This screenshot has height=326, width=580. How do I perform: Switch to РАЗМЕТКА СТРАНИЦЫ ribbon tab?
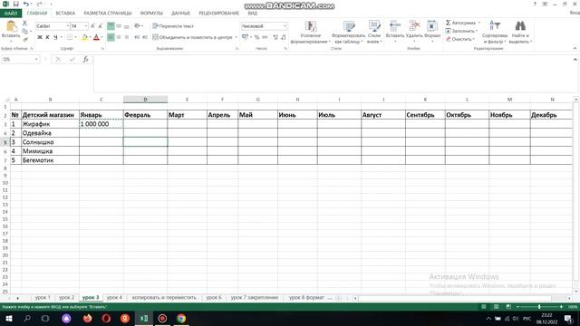click(108, 14)
